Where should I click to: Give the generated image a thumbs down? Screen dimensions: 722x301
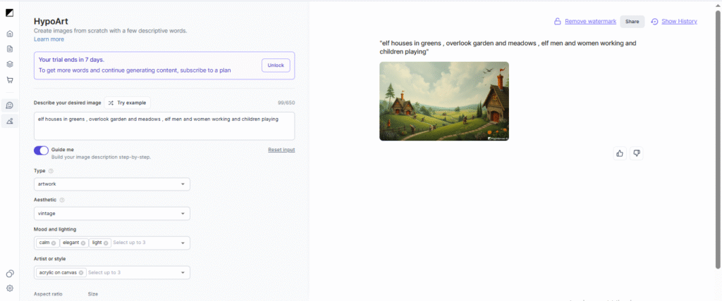click(637, 153)
